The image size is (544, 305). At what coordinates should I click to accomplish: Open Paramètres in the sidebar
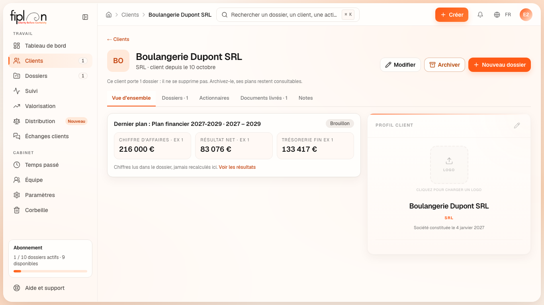(50, 195)
